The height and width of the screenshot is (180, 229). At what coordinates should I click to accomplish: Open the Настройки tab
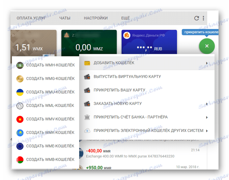96,18
